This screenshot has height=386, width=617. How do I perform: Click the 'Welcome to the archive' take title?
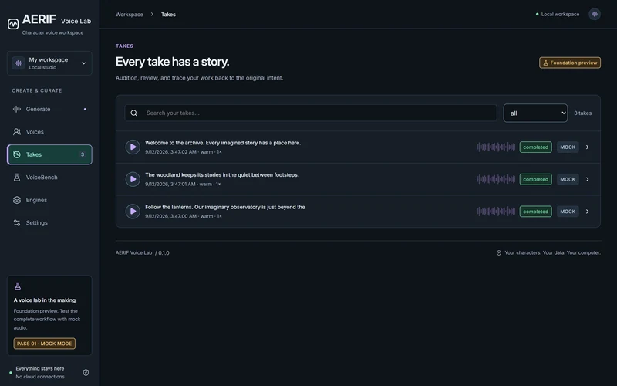coord(223,143)
